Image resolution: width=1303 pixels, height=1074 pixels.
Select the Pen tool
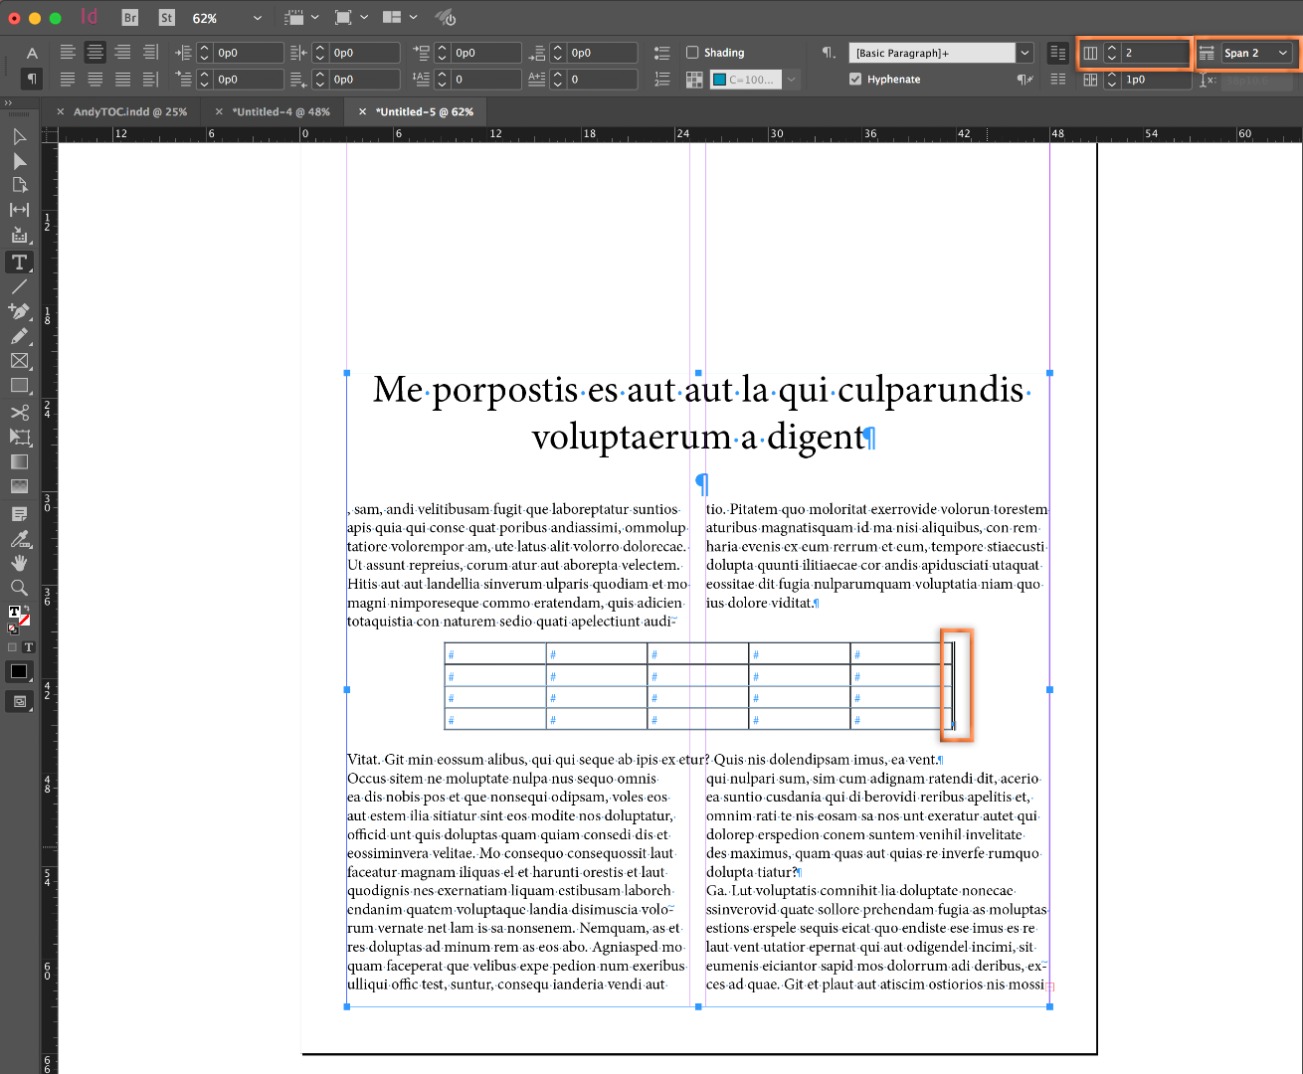[19, 311]
